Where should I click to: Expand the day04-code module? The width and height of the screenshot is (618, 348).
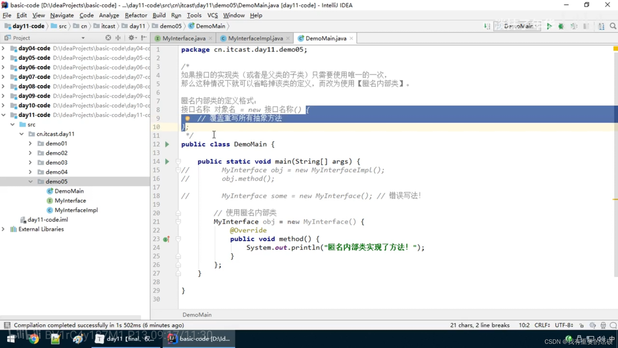(x=3, y=48)
